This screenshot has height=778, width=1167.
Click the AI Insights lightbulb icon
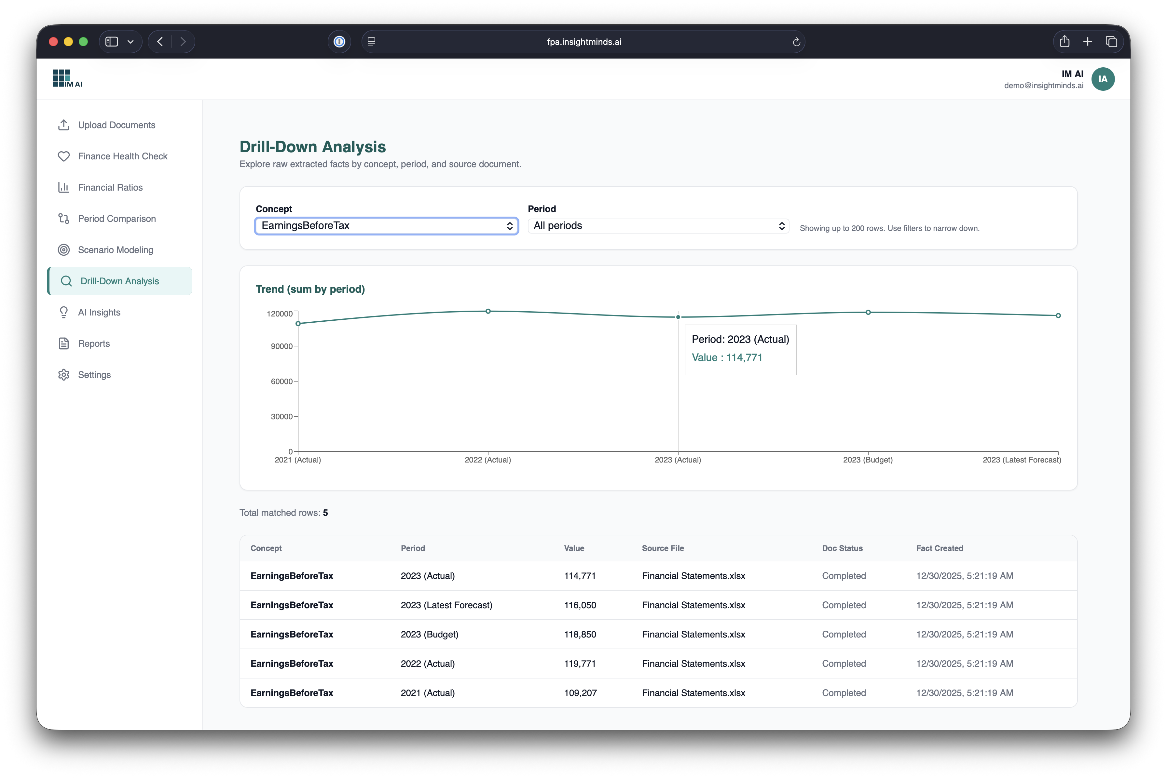click(x=63, y=312)
